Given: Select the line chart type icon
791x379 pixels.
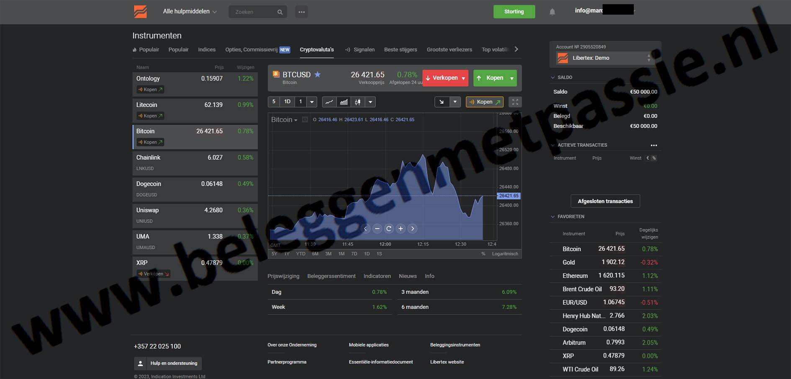Looking at the screenshot, I should [x=329, y=102].
